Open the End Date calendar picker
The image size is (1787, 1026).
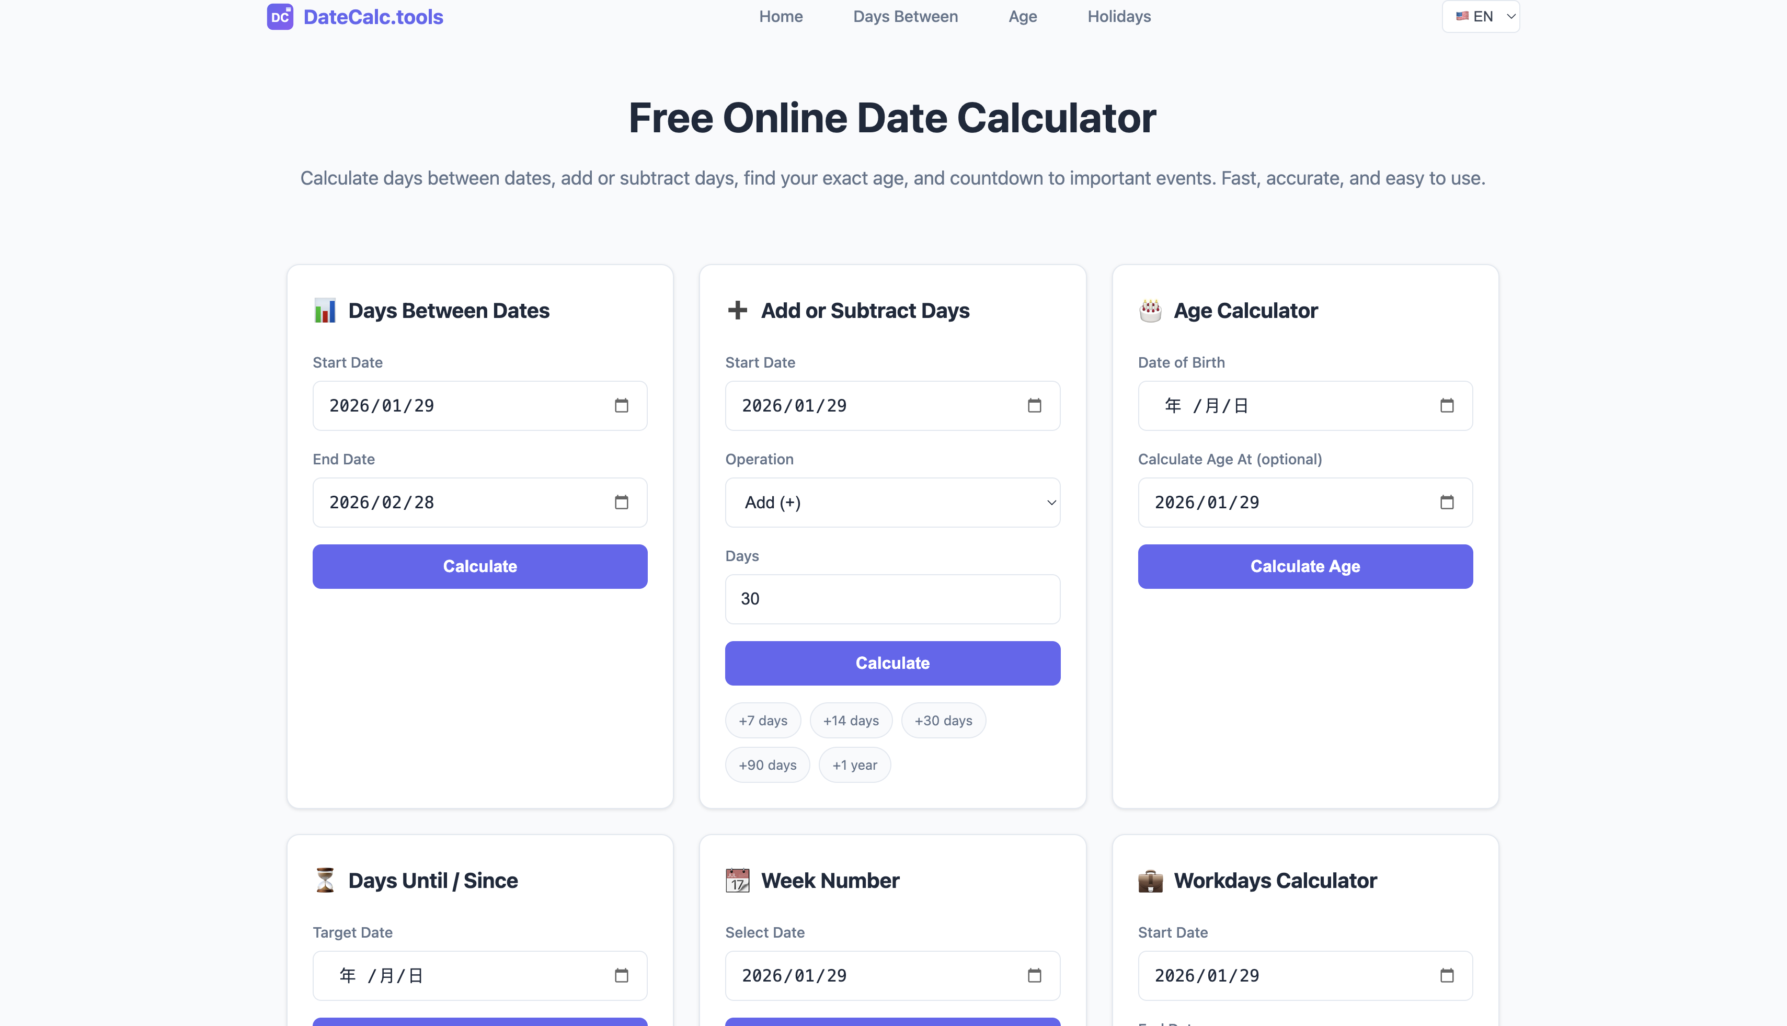[621, 501]
